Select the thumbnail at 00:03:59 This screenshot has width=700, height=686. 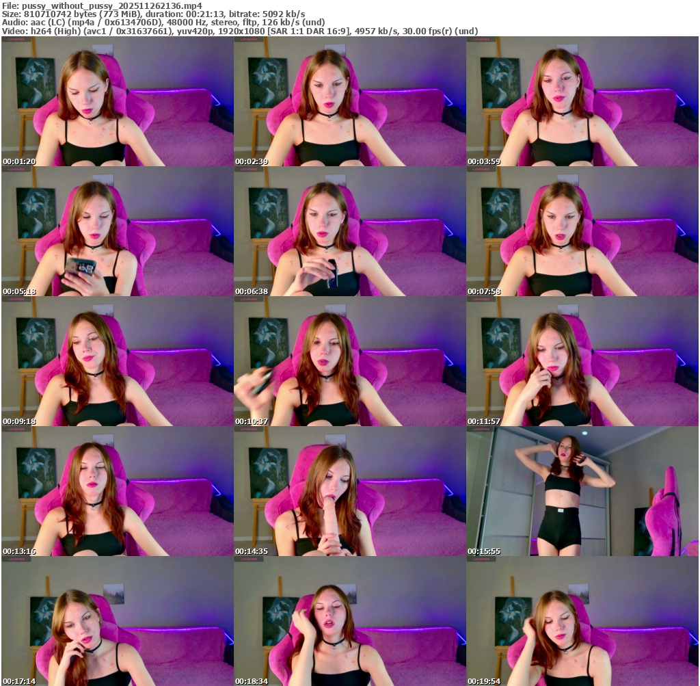tap(582, 101)
